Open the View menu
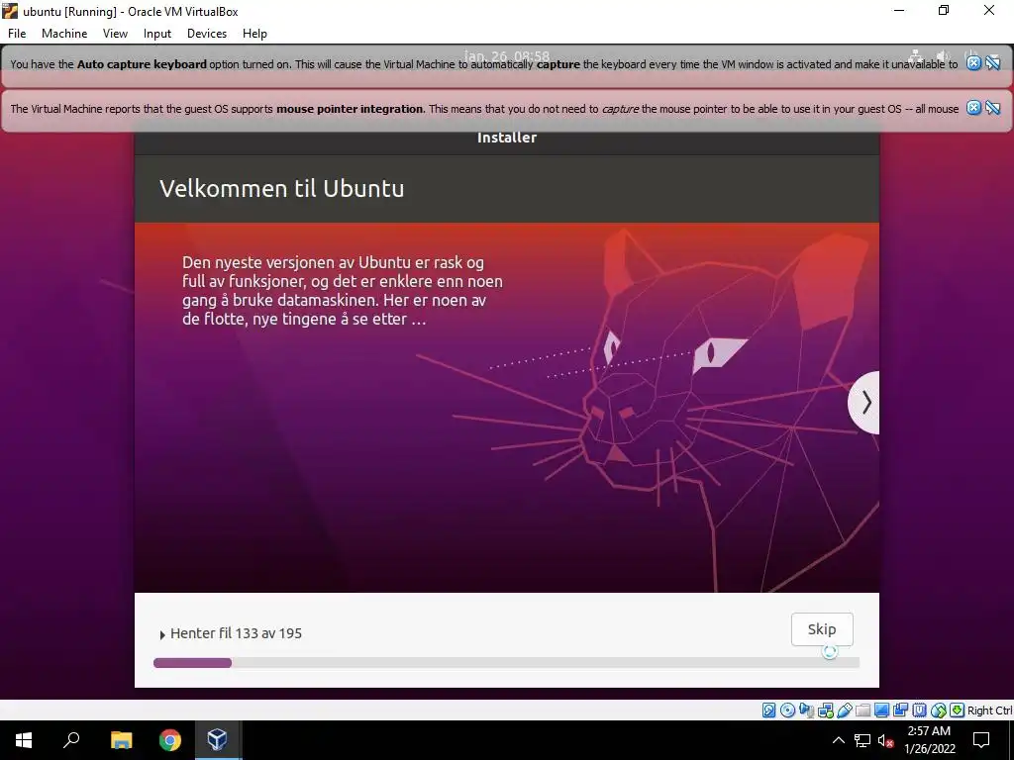Screen dimensions: 1014x760 click(x=115, y=34)
